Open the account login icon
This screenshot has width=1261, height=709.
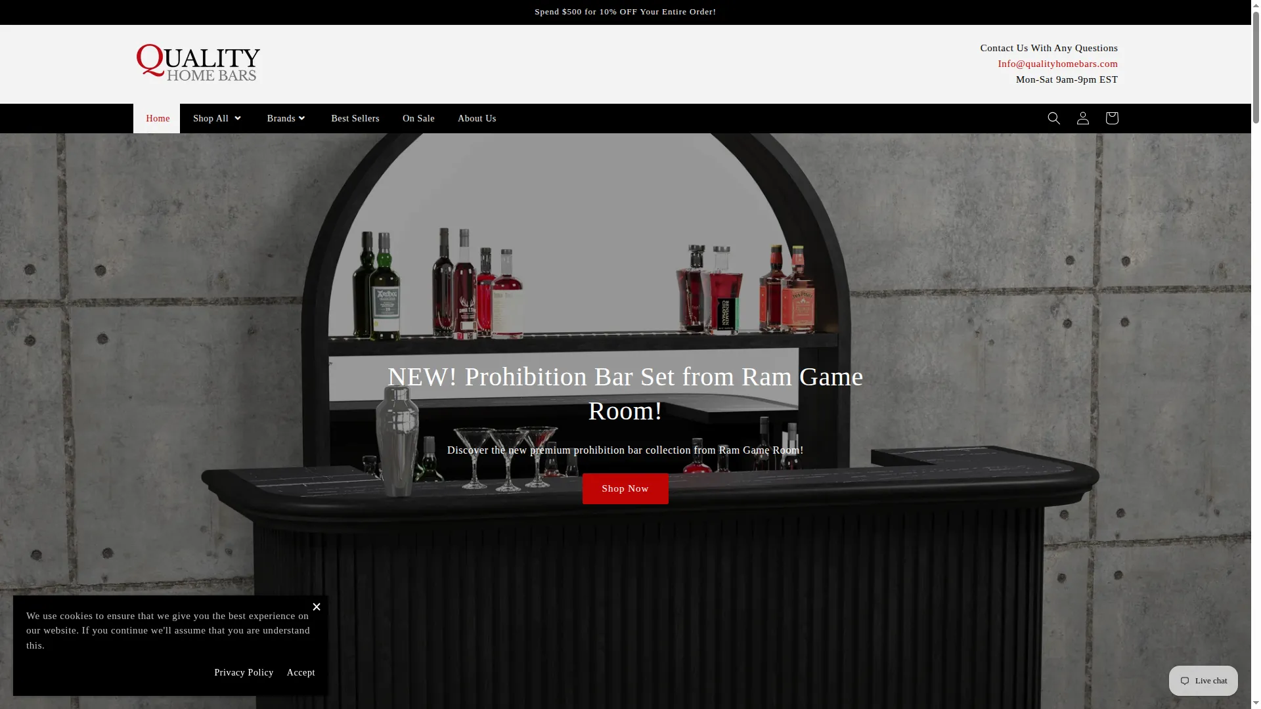(x=1082, y=118)
